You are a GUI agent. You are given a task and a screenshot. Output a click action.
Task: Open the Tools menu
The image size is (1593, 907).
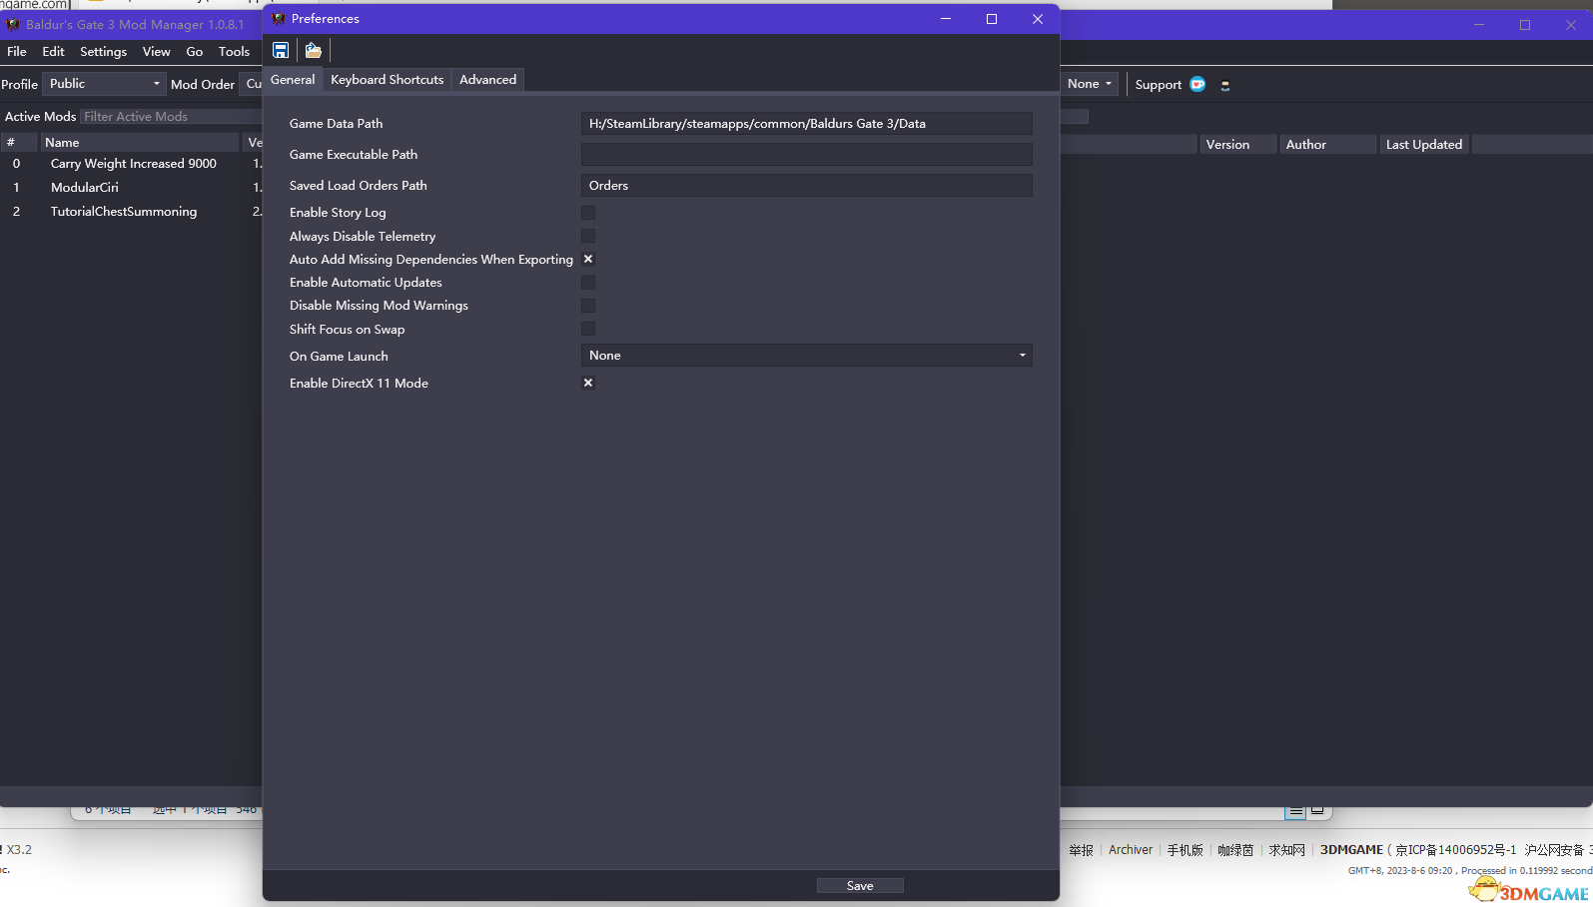(234, 52)
